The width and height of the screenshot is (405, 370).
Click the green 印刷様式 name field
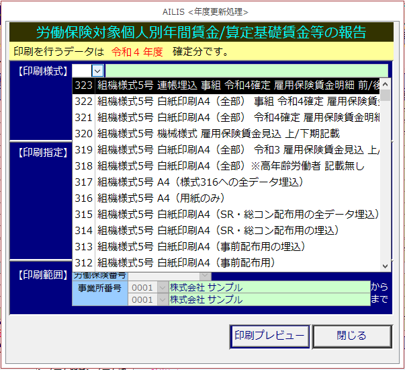pos(246,71)
